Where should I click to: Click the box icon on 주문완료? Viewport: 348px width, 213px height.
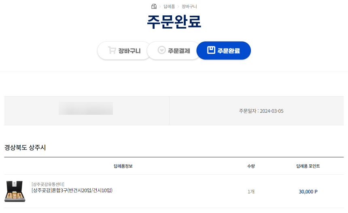[x=211, y=50]
